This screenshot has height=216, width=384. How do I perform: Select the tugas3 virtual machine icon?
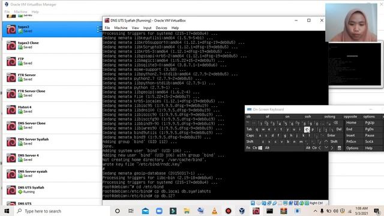click(11, 29)
